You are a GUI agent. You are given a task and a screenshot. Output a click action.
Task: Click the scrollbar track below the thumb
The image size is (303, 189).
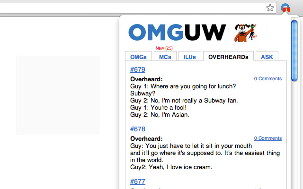tap(294, 135)
